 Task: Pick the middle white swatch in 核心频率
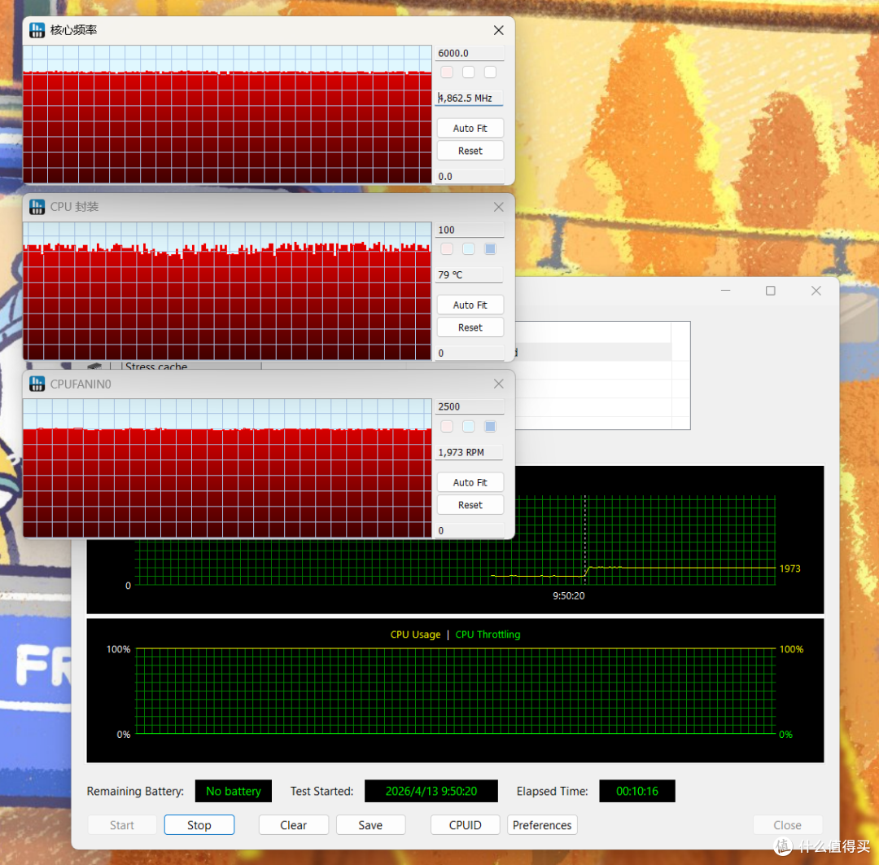tap(469, 72)
